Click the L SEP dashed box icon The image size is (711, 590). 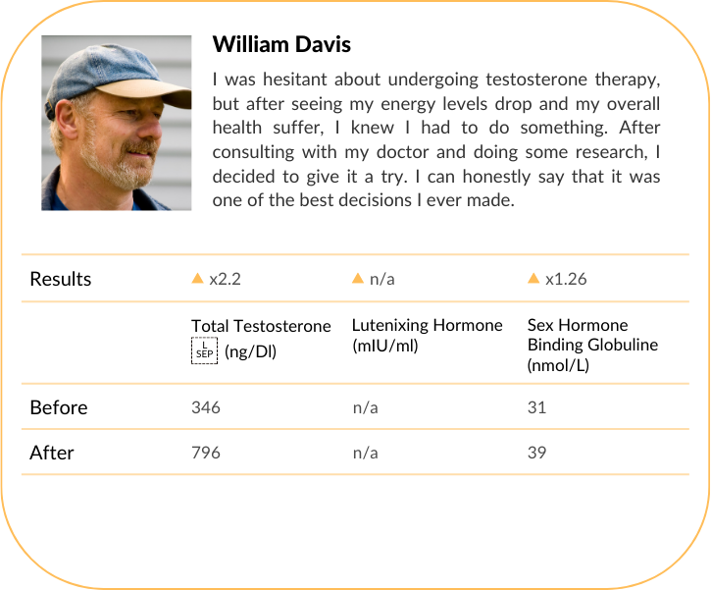tap(204, 350)
